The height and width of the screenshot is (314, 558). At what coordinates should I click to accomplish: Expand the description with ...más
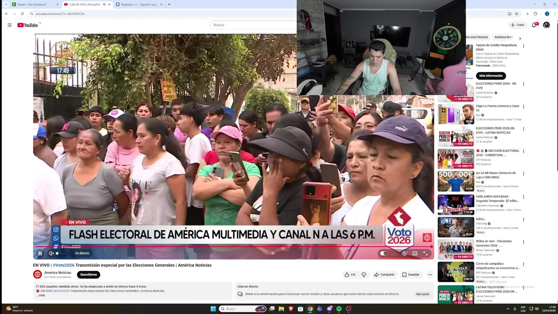coord(41,295)
